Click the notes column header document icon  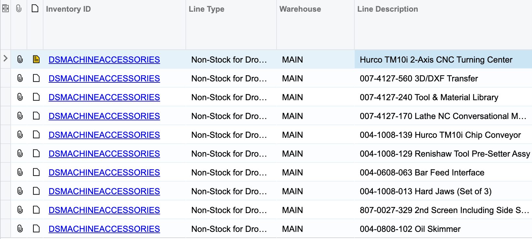click(x=35, y=8)
